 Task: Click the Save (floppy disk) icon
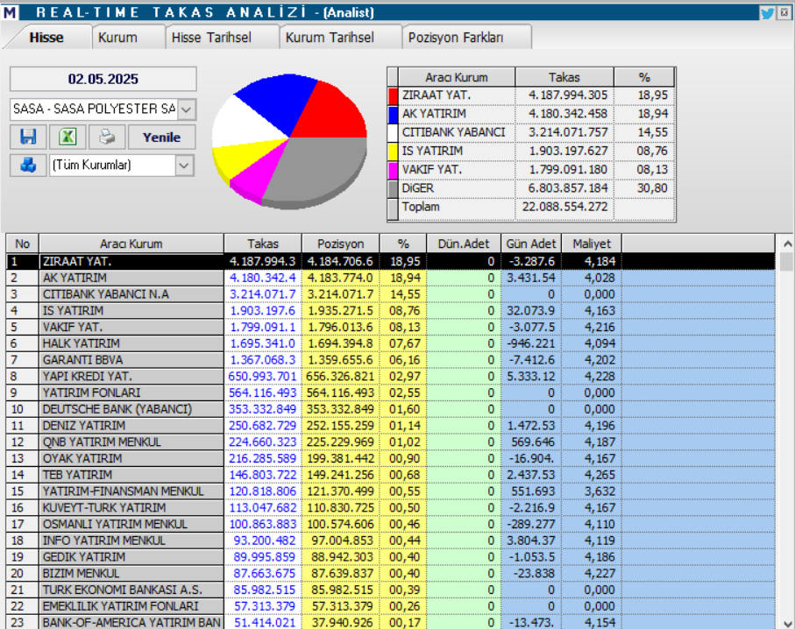tap(27, 137)
